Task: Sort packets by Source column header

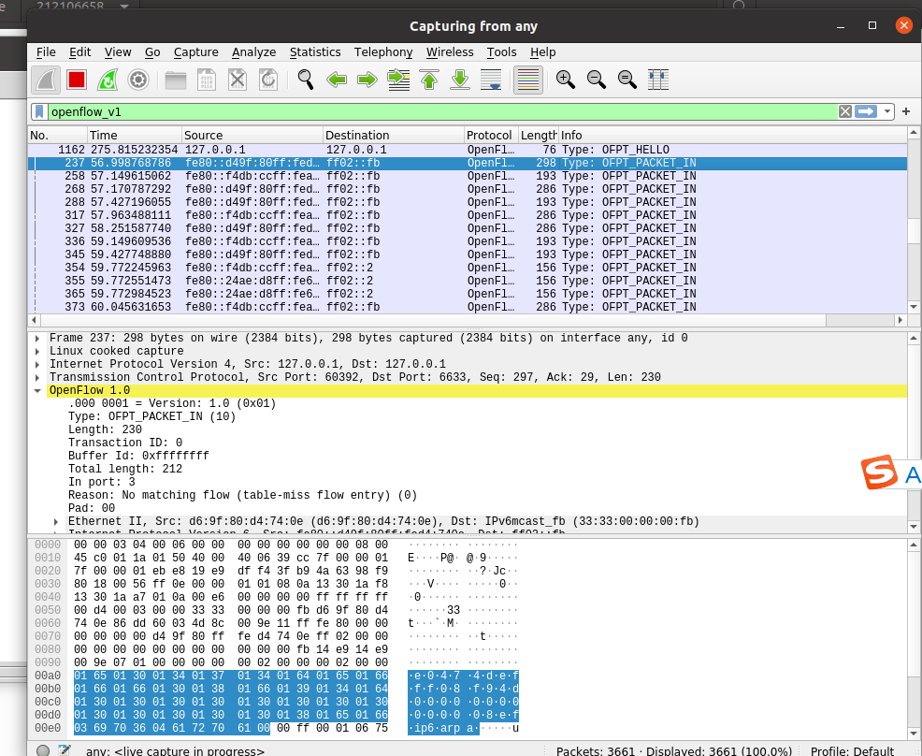Action: (x=252, y=136)
